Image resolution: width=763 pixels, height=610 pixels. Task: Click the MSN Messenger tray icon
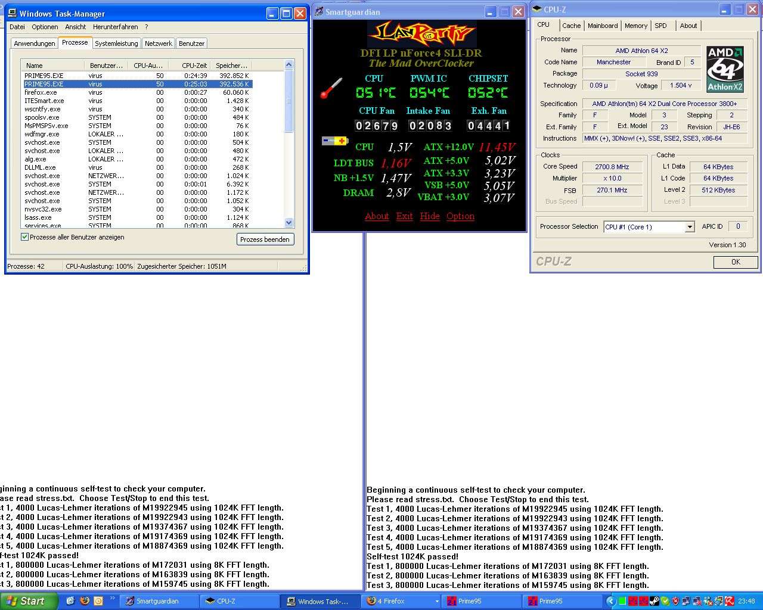click(x=708, y=601)
